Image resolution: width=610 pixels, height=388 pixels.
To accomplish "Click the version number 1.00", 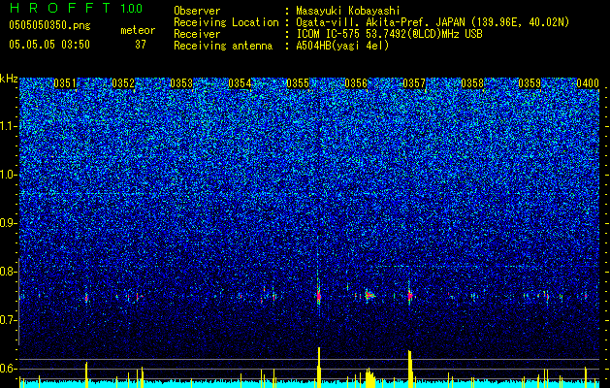I will point(132,9).
